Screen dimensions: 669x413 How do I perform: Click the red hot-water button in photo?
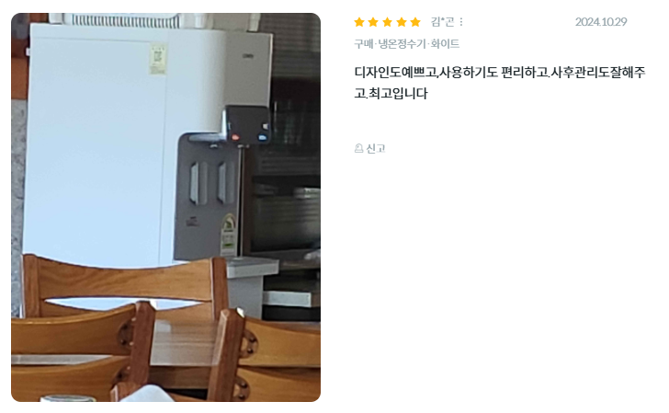point(235,138)
